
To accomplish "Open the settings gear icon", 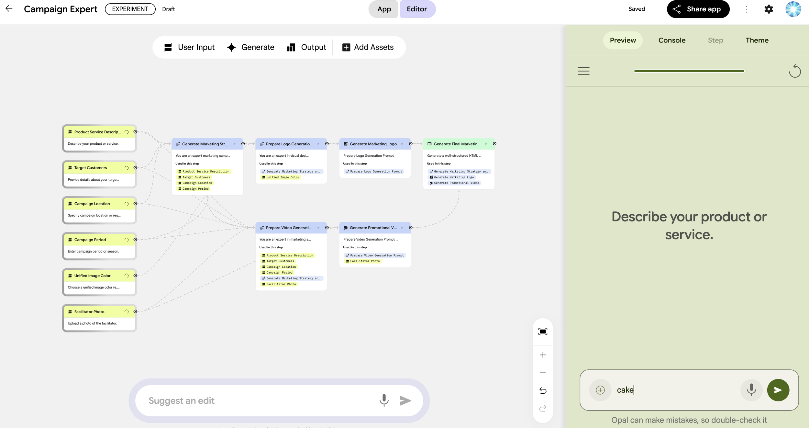I will tap(769, 9).
